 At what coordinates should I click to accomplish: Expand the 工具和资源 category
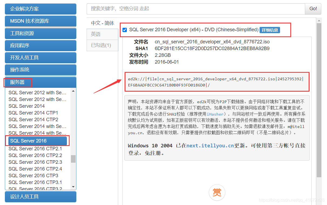tap(40, 33)
